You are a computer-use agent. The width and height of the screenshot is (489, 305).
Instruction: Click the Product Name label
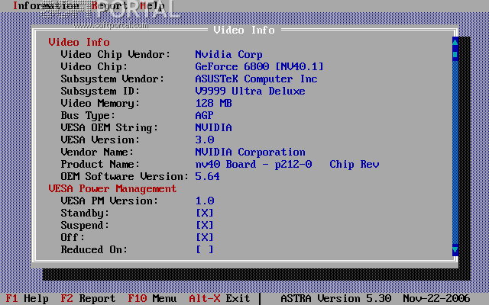pos(100,164)
